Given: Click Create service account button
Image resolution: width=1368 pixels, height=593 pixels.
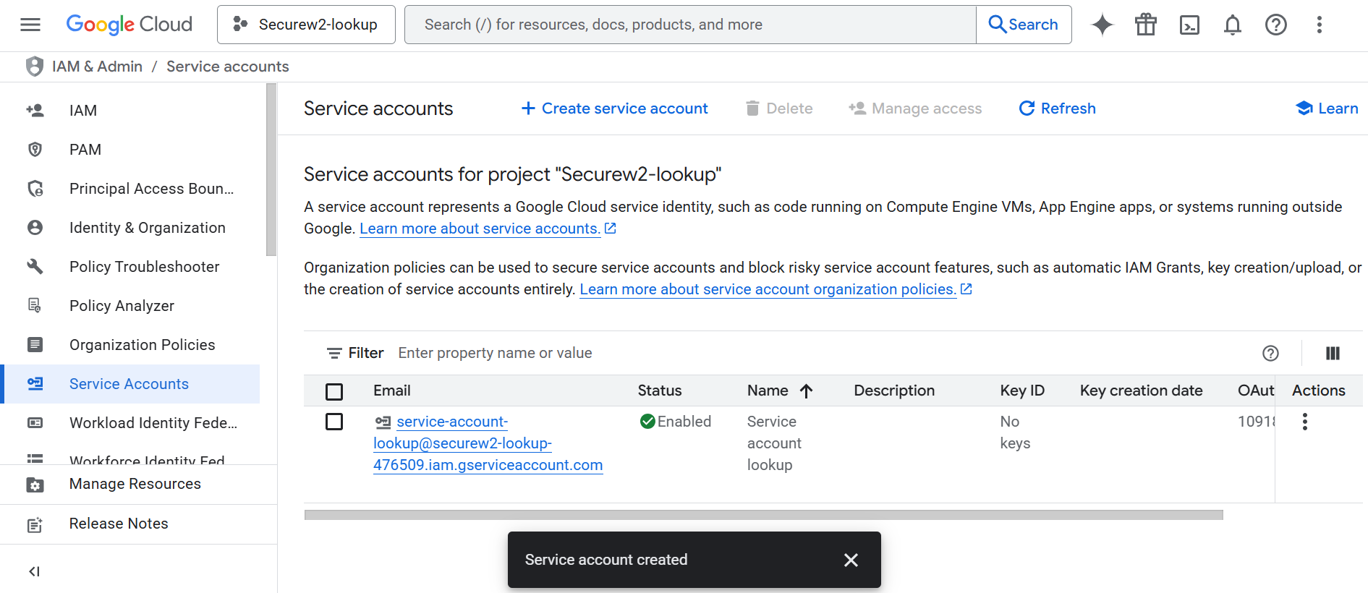Looking at the screenshot, I should [x=614, y=108].
